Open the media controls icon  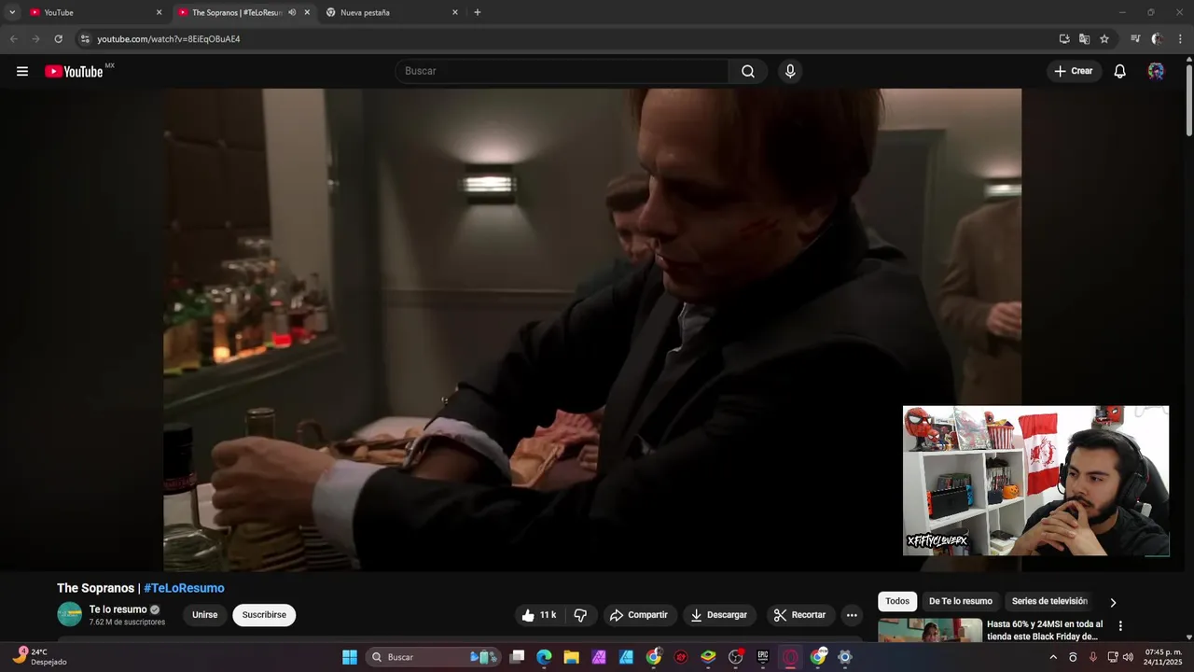[1135, 39]
